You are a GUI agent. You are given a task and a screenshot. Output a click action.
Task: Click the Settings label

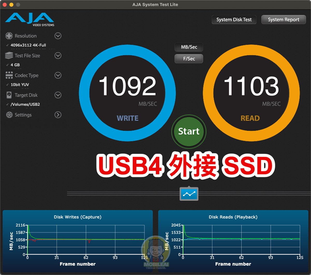point(23,115)
